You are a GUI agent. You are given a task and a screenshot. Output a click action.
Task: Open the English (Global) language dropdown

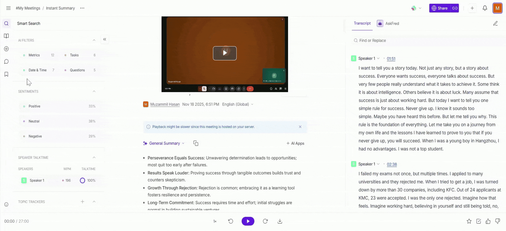pos(238,104)
